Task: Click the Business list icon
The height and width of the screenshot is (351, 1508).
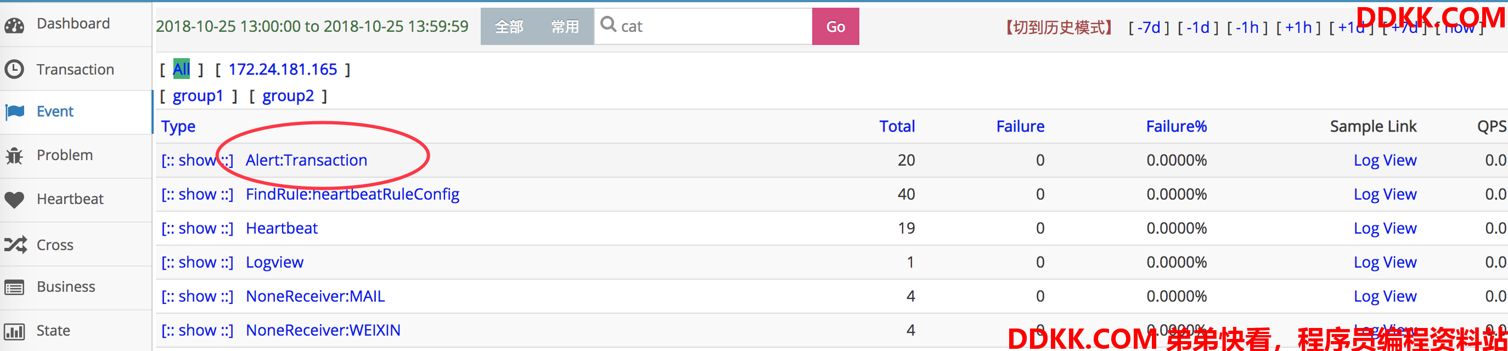Action: [x=14, y=287]
